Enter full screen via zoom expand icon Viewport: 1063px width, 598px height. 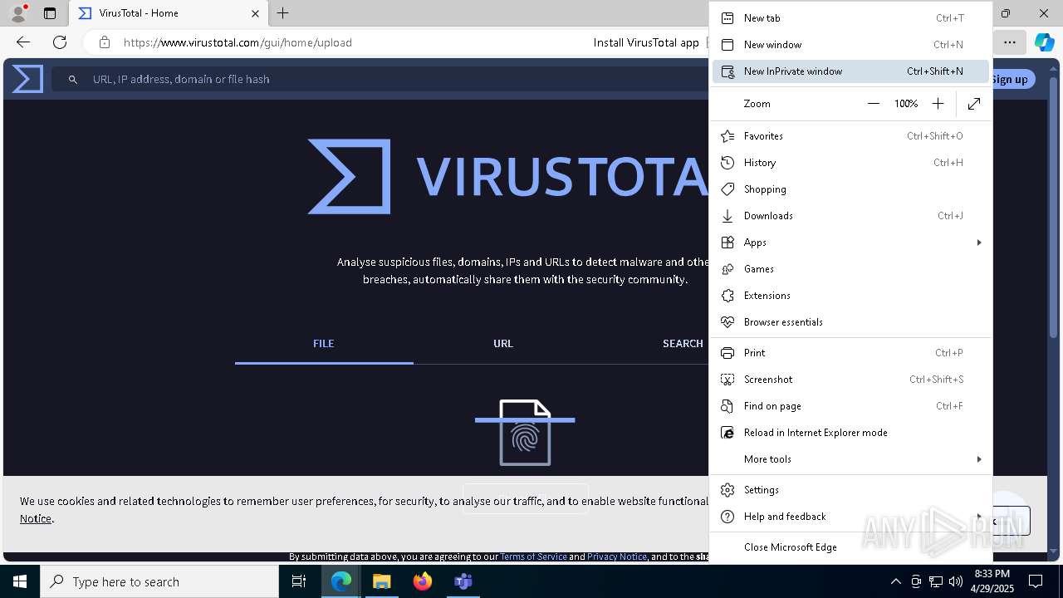pyautogui.click(x=974, y=104)
